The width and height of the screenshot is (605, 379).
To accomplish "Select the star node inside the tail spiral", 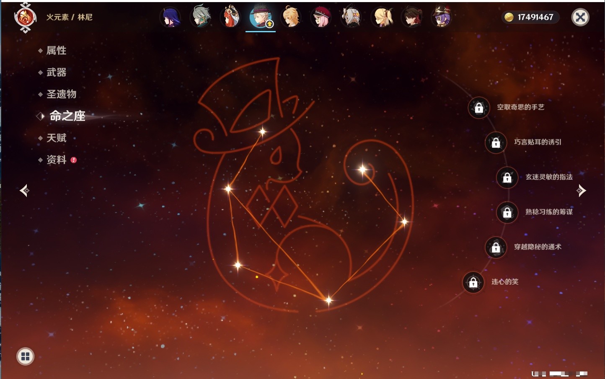I will (x=362, y=170).
